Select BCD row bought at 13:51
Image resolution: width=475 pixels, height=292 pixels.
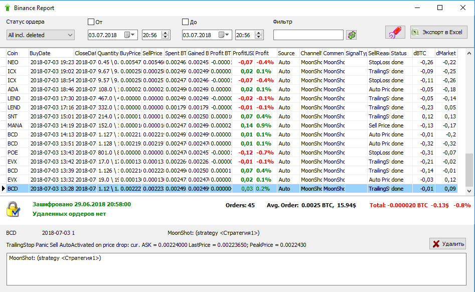pyautogui.click(x=232, y=143)
